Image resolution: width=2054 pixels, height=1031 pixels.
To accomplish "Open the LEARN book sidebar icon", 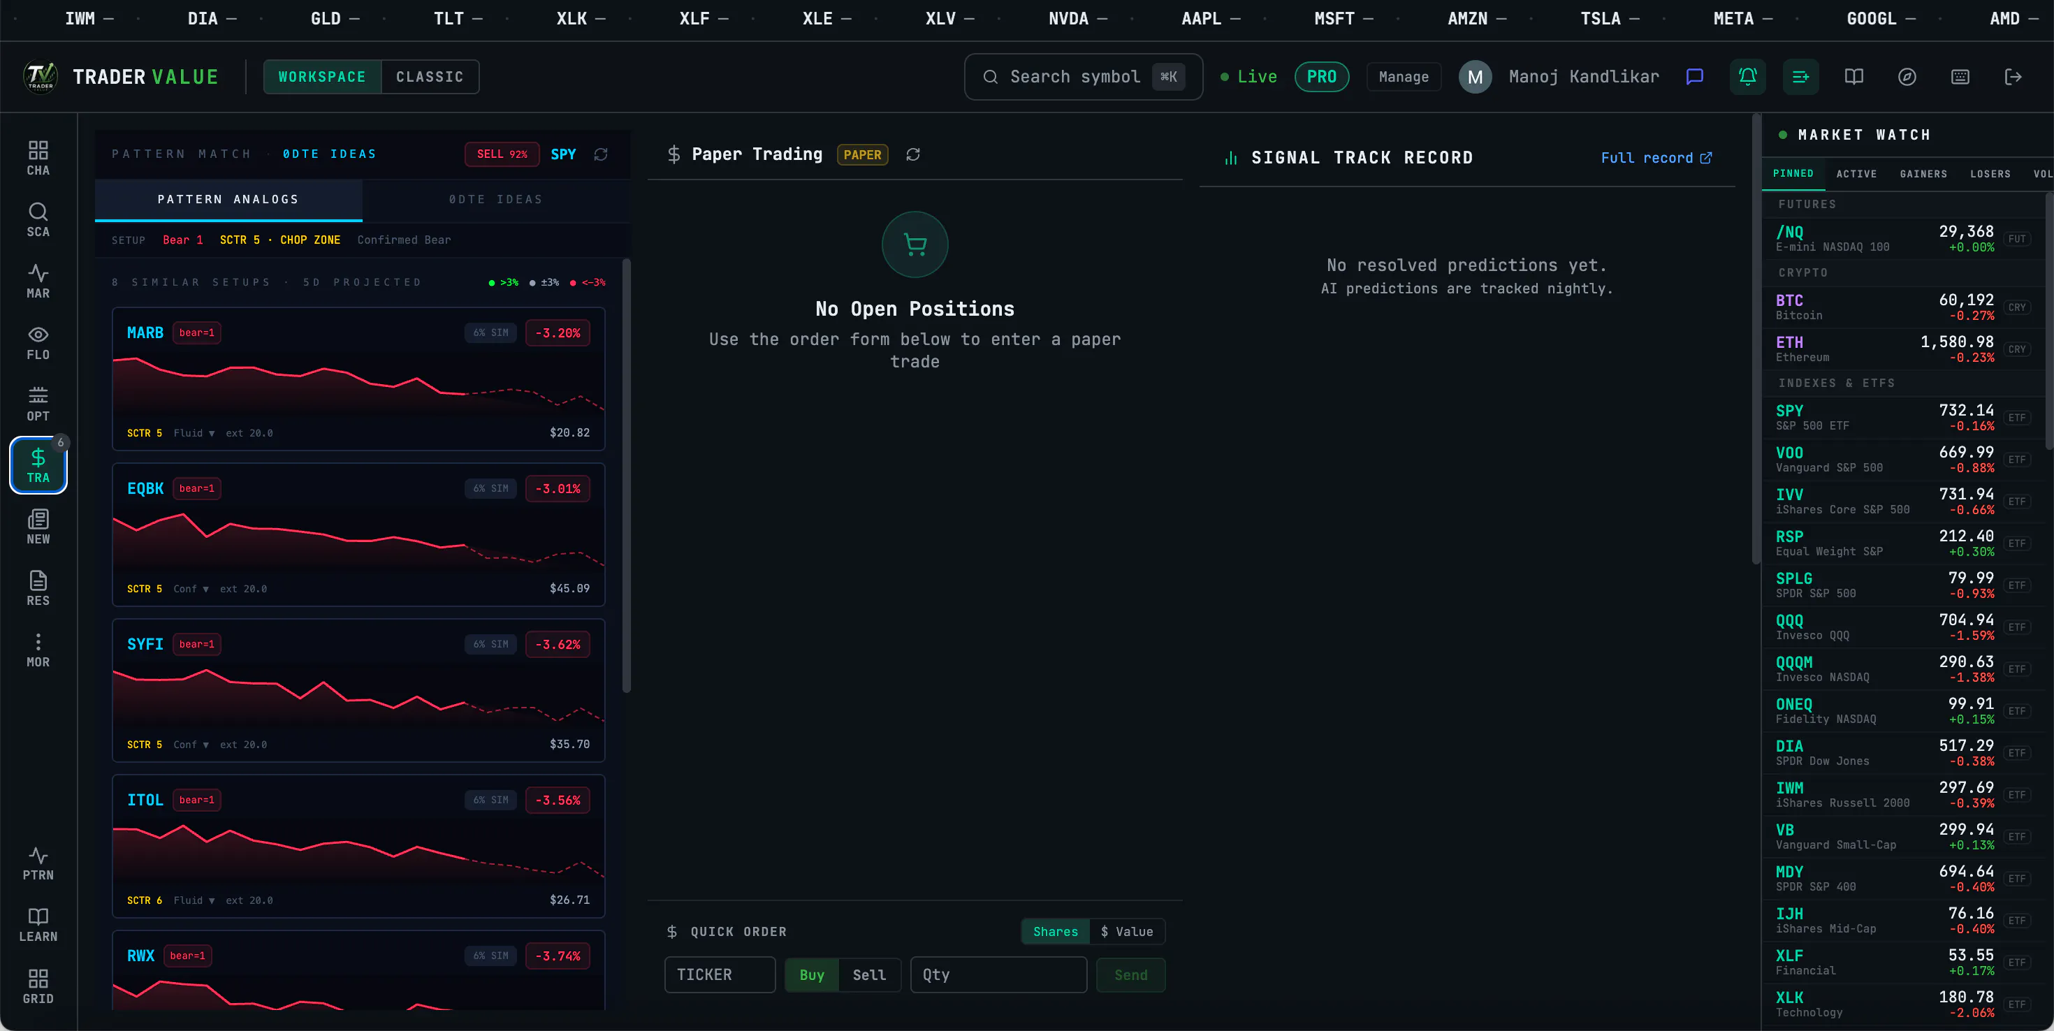I will tap(38, 924).
